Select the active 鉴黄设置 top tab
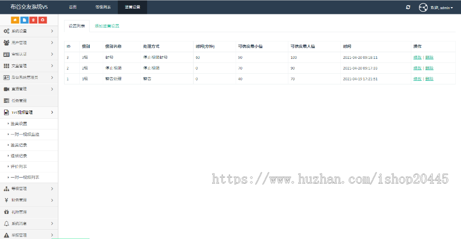The height and width of the screenshot is (239, 461). click(132, 7)
